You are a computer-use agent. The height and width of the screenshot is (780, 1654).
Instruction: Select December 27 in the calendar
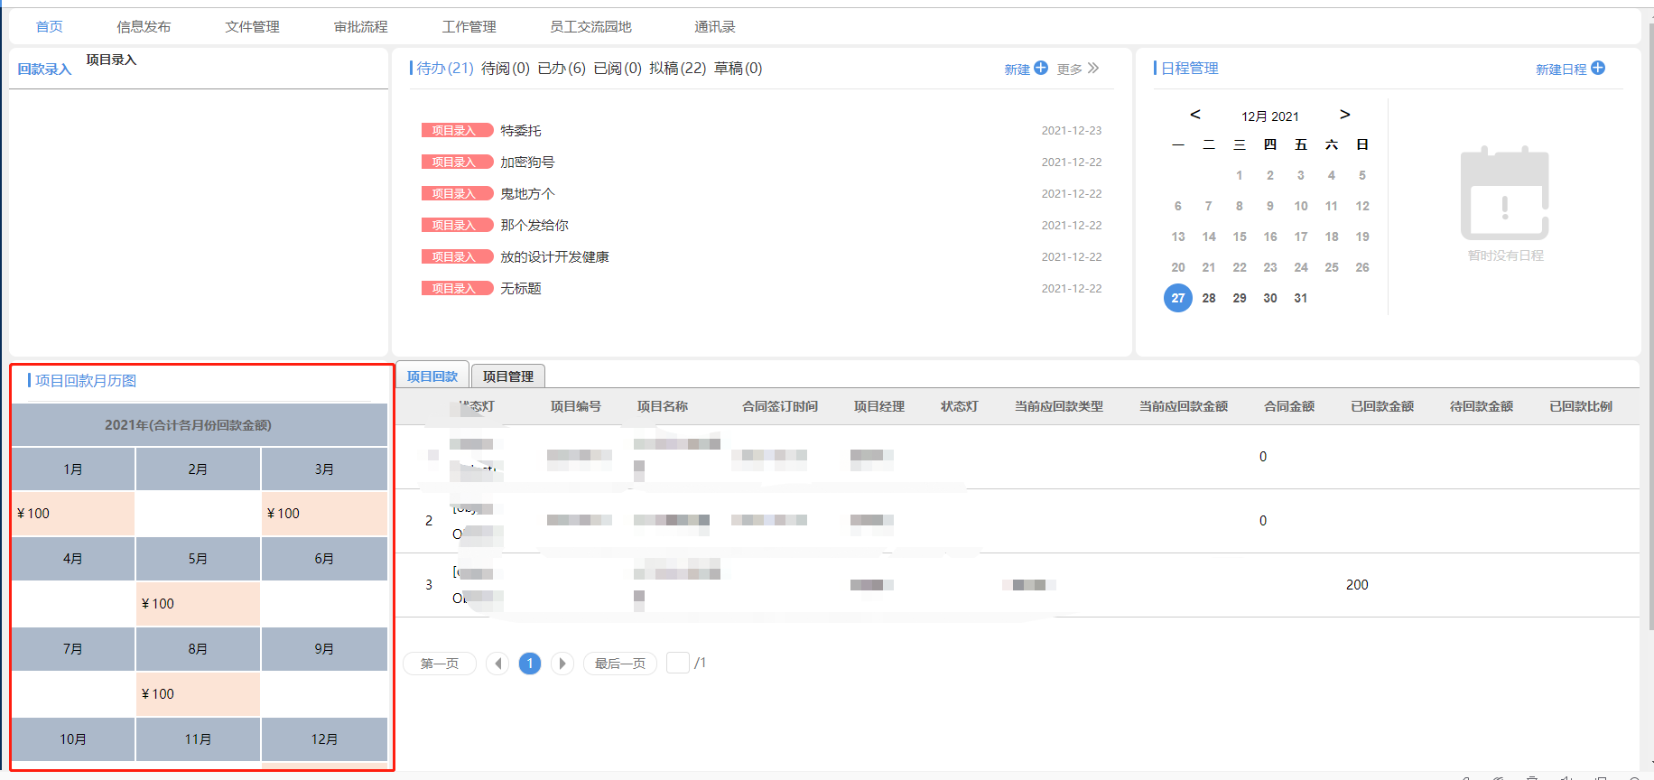click(1177, 298)
